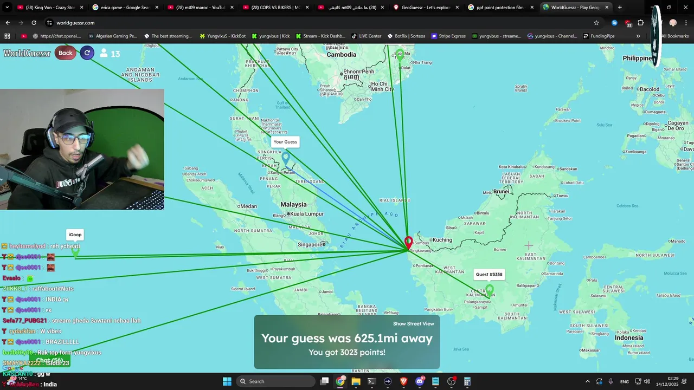
Task: Open the Terminal taskbar icon
Action: 371,381
